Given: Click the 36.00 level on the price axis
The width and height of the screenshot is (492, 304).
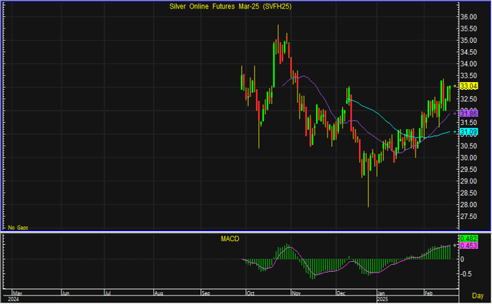Looking at the screenshot, I should tap(468, 16).
